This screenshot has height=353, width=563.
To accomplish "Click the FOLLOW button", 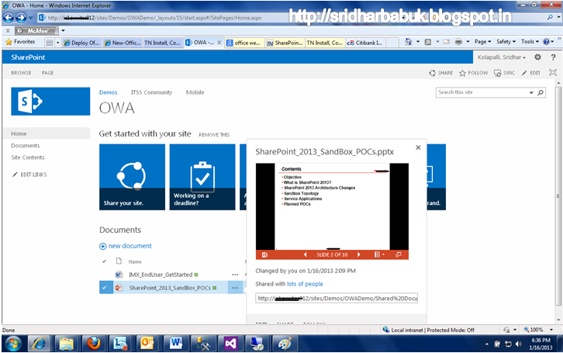I will click(474, 73).
